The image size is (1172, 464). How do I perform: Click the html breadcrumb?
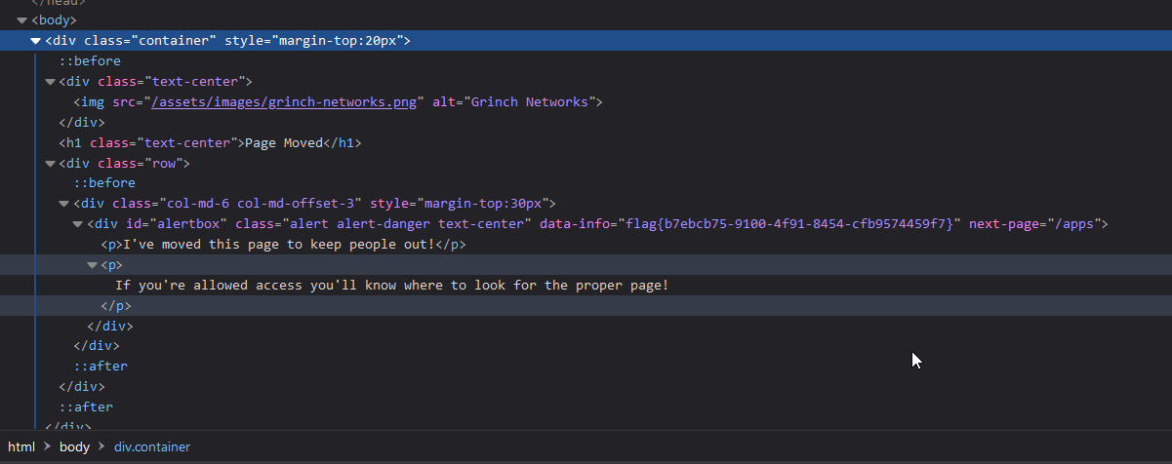pyautogui.click(x=21, y=447)
